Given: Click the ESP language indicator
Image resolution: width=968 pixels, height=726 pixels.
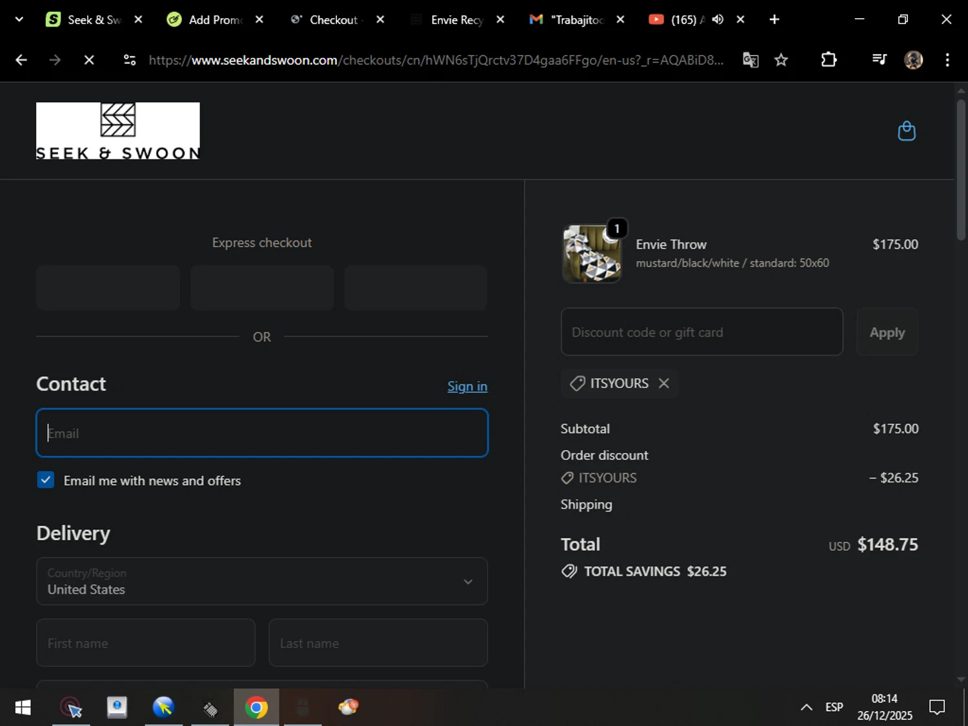Looking at the screenshot, I should tap(834, 707).
